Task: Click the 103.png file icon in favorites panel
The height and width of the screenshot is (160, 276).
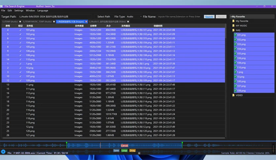Action: tap(235, 44)
